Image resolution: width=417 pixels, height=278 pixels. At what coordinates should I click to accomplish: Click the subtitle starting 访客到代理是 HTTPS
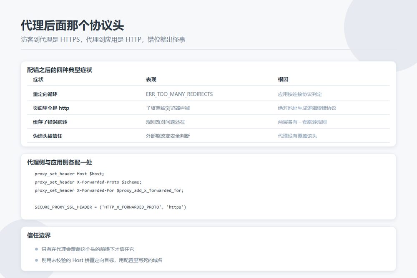[103, 39]
